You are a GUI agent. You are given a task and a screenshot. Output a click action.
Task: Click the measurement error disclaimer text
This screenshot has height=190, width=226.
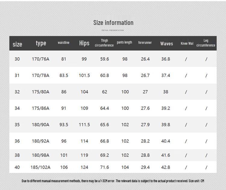[113, 181]
